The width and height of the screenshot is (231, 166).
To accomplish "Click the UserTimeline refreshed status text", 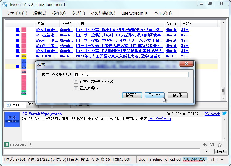I will [x=159, y=160].
